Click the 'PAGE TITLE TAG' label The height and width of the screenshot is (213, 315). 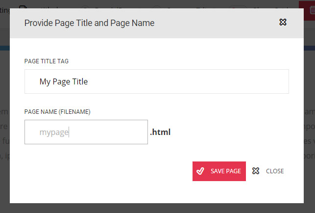pos(47,61)
